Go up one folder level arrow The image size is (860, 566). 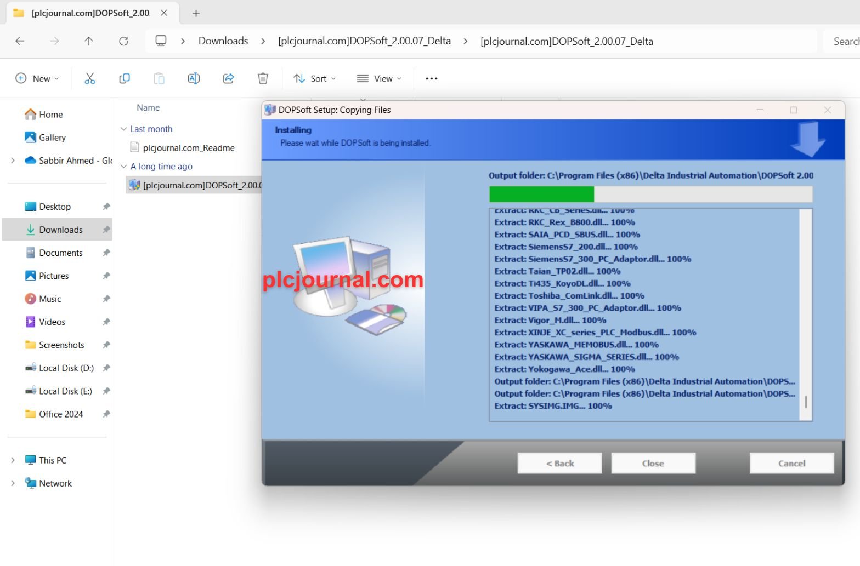click(89, 41)
